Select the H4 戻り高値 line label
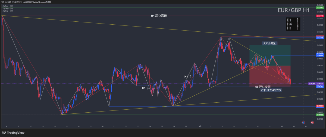326x137 pixels. pos(159,16)
